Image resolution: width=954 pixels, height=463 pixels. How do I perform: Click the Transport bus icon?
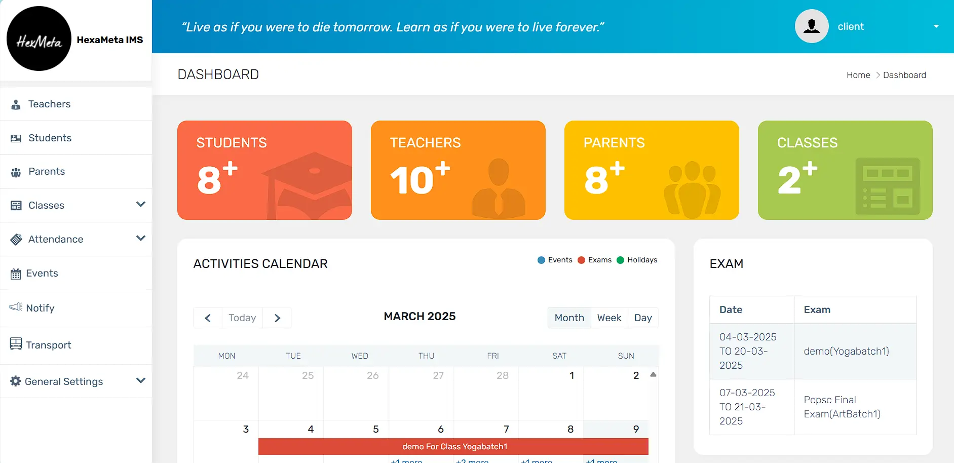pyautogui.click(x=16, y=344)
